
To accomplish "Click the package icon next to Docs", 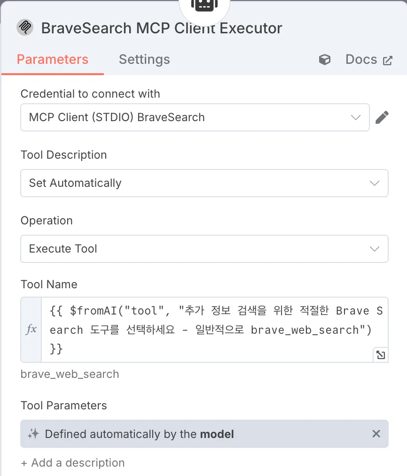I will click(324, 59).
